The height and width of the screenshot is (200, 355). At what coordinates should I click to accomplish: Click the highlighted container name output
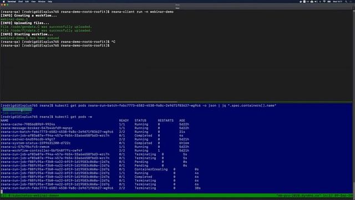point(17,109)
